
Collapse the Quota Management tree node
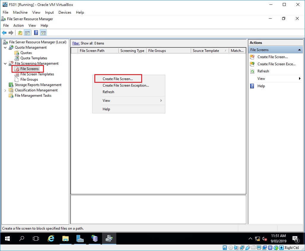click(5, 47)
